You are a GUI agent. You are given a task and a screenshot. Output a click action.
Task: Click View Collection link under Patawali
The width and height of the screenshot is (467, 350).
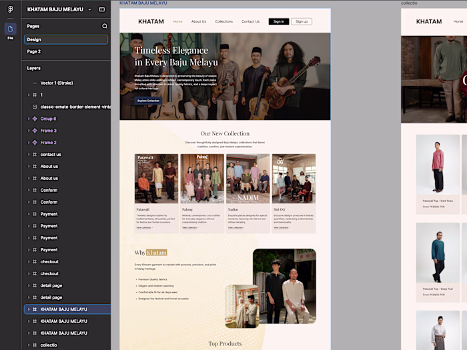pyautogui.click(x=145, y=228)
